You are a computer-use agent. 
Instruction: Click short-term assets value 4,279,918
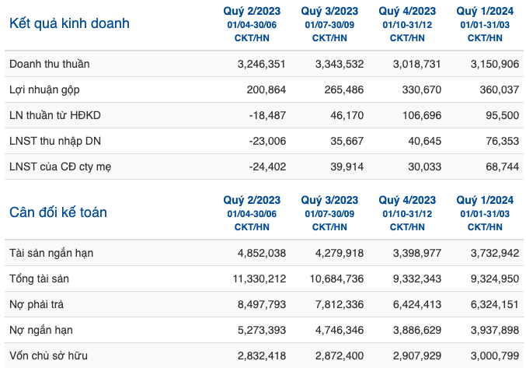click(340, 253)
